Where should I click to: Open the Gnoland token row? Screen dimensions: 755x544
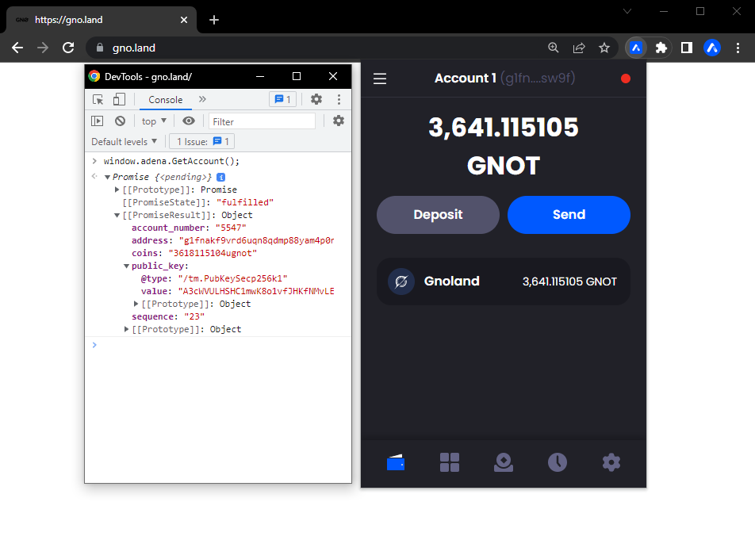[503, 282]
